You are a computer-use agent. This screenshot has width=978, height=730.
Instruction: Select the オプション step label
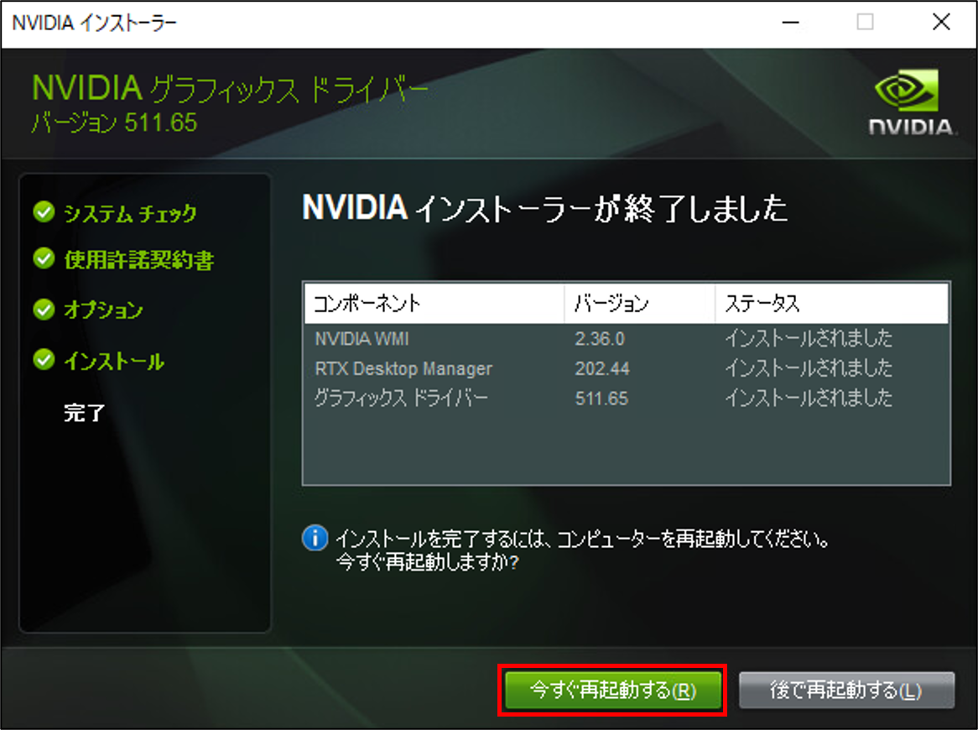pos(103,310)
